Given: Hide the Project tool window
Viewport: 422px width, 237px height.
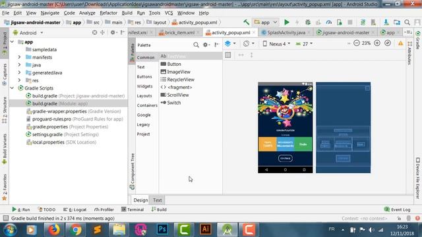Looking at the screenshot, I should 123,32.
